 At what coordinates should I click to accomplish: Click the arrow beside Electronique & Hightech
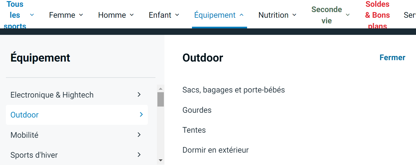(x=139, y=95)
